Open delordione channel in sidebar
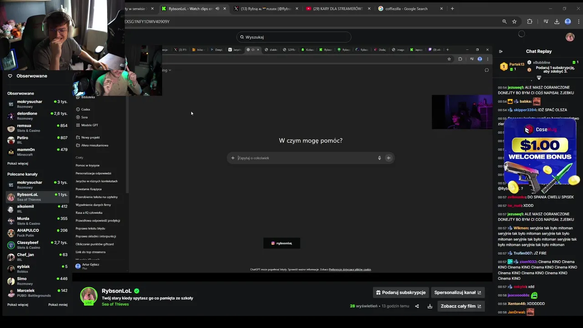The height and width of the screenshot is (328, 583). point(37,116)
